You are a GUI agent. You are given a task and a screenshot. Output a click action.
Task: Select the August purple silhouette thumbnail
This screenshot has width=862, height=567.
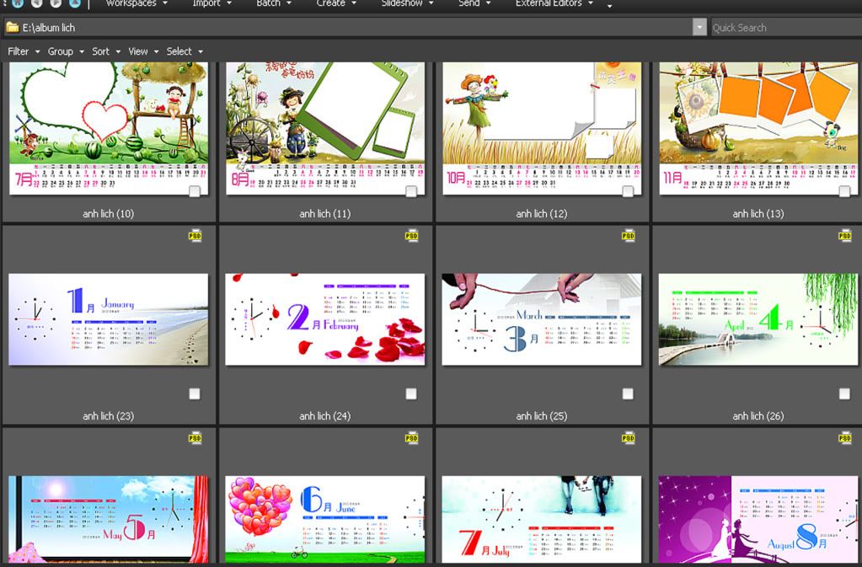[758, 519]
